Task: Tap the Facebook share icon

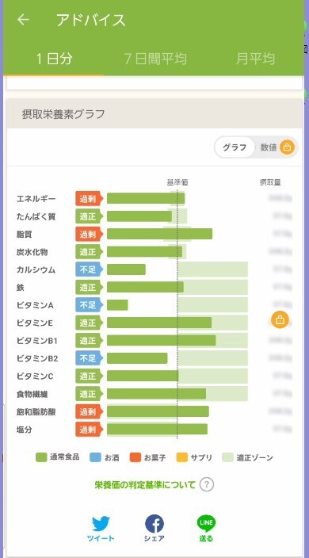Action: (154, 524)
